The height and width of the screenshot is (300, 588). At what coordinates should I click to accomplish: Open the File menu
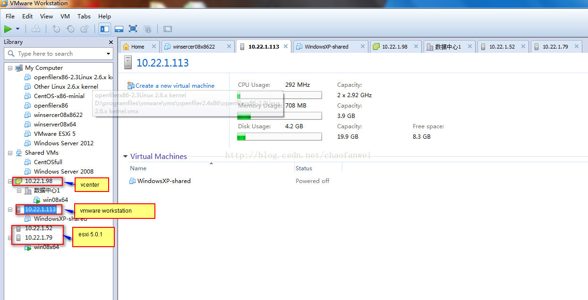pos(10,16)
